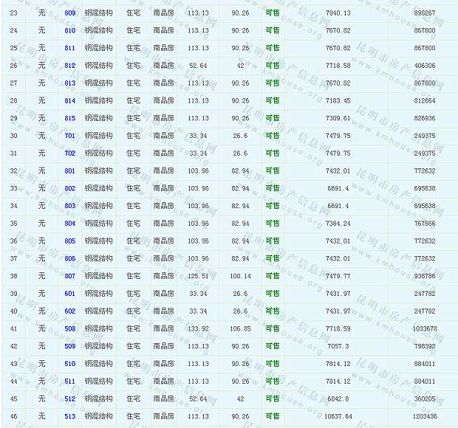
Task: Open room 512 details link
Action: pyautogui.click(x=70, y=398)
